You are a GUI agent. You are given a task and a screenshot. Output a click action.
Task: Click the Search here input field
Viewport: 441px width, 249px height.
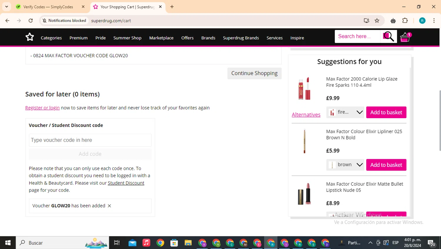358,36
